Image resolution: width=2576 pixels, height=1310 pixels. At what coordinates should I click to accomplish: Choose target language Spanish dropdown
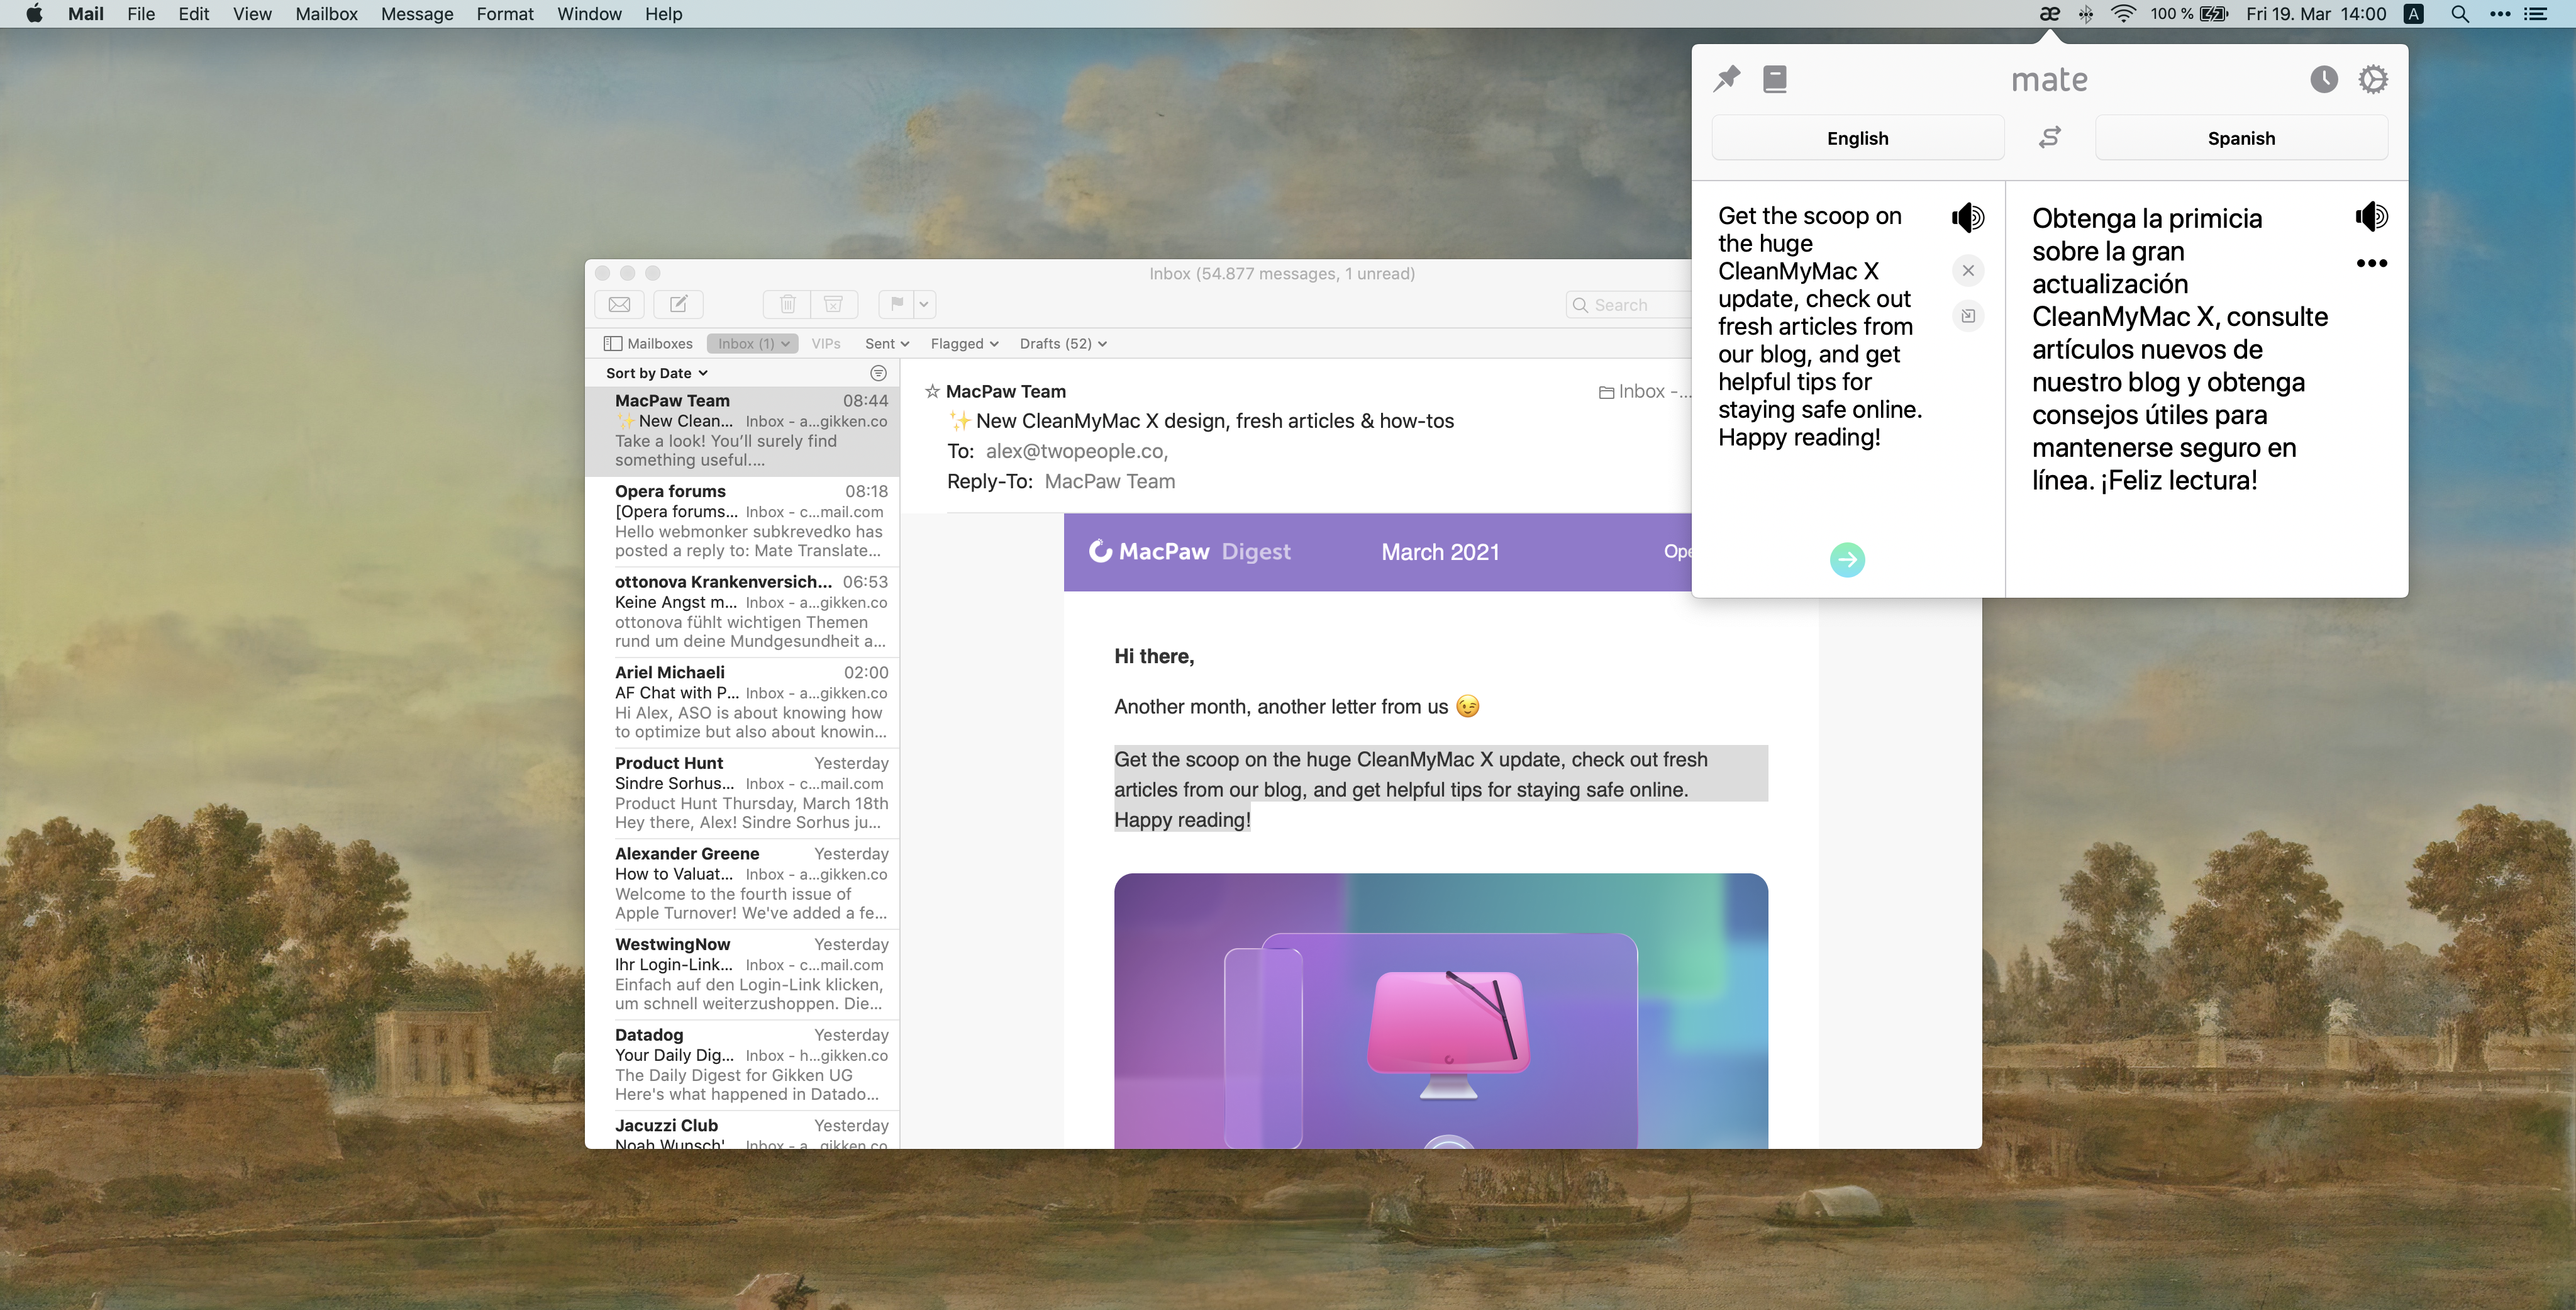[2241, 138]
